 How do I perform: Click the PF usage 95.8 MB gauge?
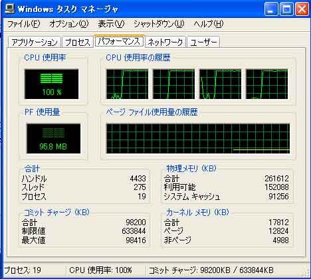[x=53, y=139]
